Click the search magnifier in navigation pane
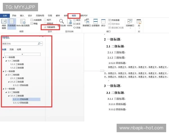This screenshot has width=169, height=135. pos(39,44)
